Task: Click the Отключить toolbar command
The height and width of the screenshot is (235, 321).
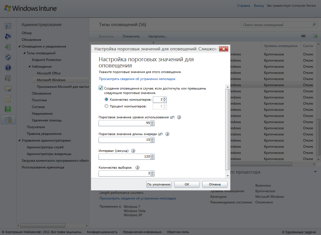Action: coord(131,36)
